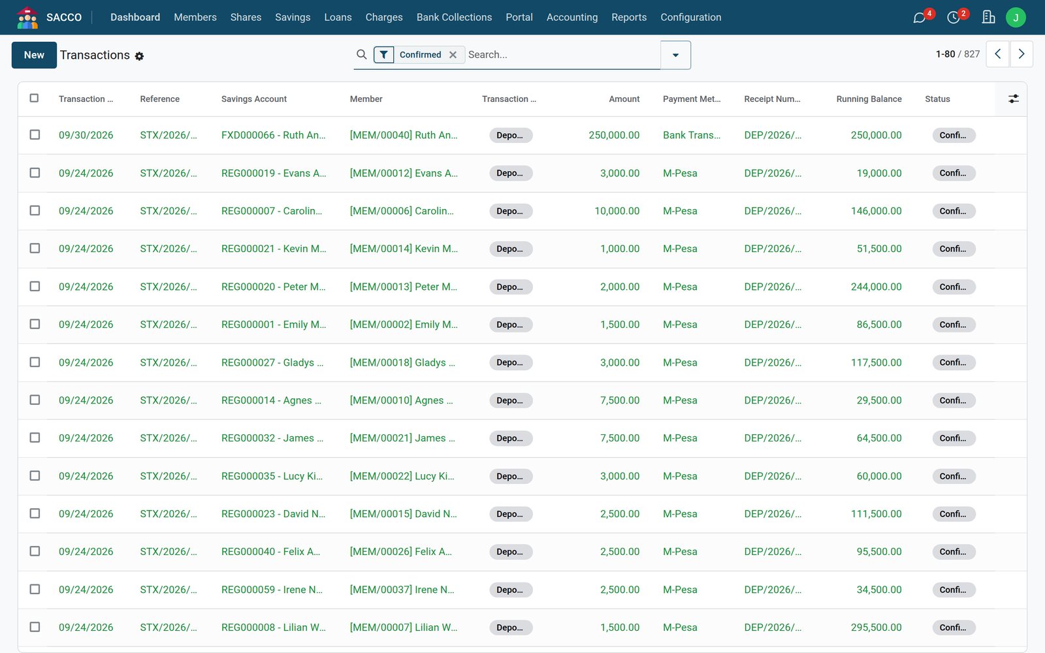Open the company switcher building icon

click(x=988, y=18)
